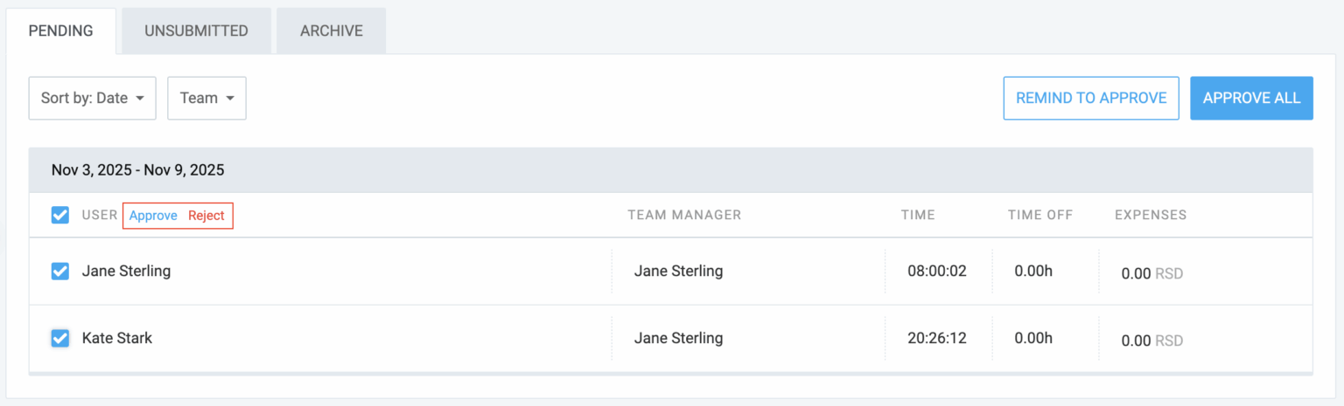Click the Expenses column header
1344x406 pixels.
[x=1150, y=215]
